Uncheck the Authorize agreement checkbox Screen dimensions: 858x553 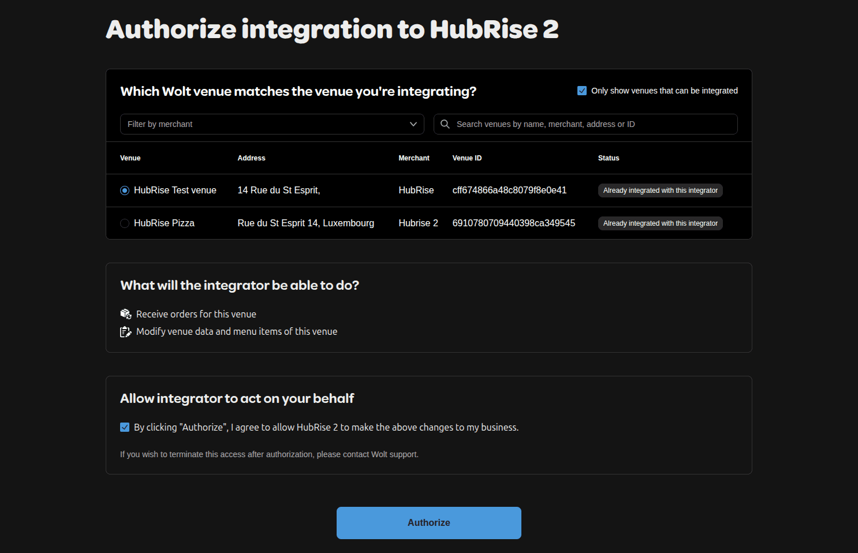(x=125, y=427)
